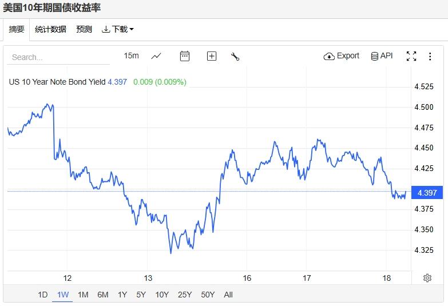
Task: Click the 0.009 (0.009%) change value
Action: coord(160,82)
